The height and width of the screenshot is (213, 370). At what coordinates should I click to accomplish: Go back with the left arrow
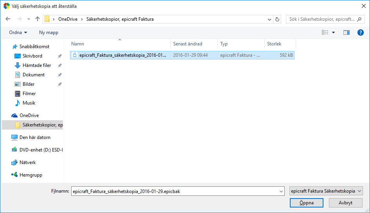pos(8,19)
